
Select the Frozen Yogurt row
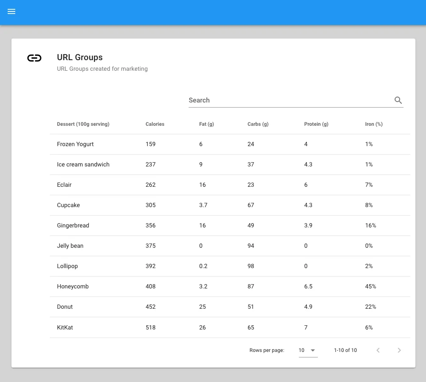click(x=230, y=144)
